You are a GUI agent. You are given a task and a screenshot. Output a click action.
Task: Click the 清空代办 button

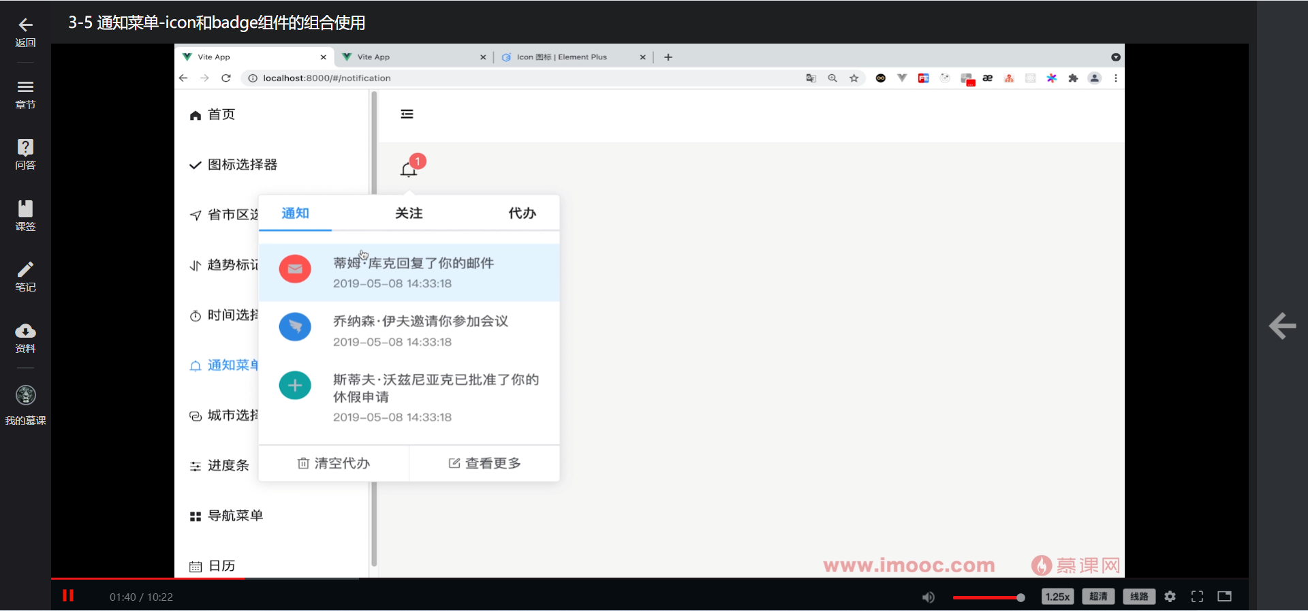point(334,463)
